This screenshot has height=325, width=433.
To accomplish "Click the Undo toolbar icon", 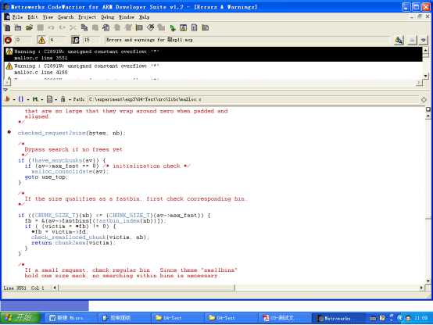I will 51,27.
